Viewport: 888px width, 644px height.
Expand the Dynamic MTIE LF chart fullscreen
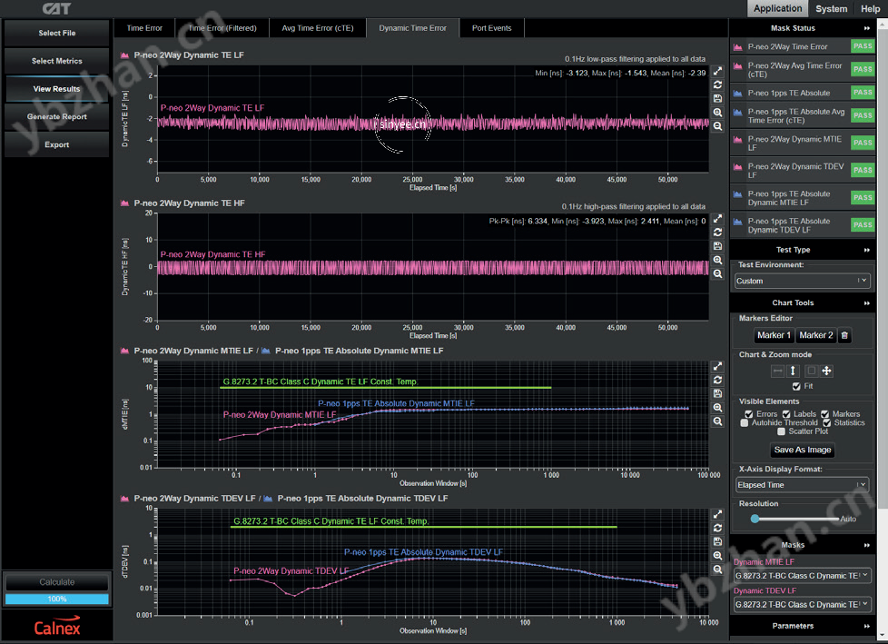(717, 366)
